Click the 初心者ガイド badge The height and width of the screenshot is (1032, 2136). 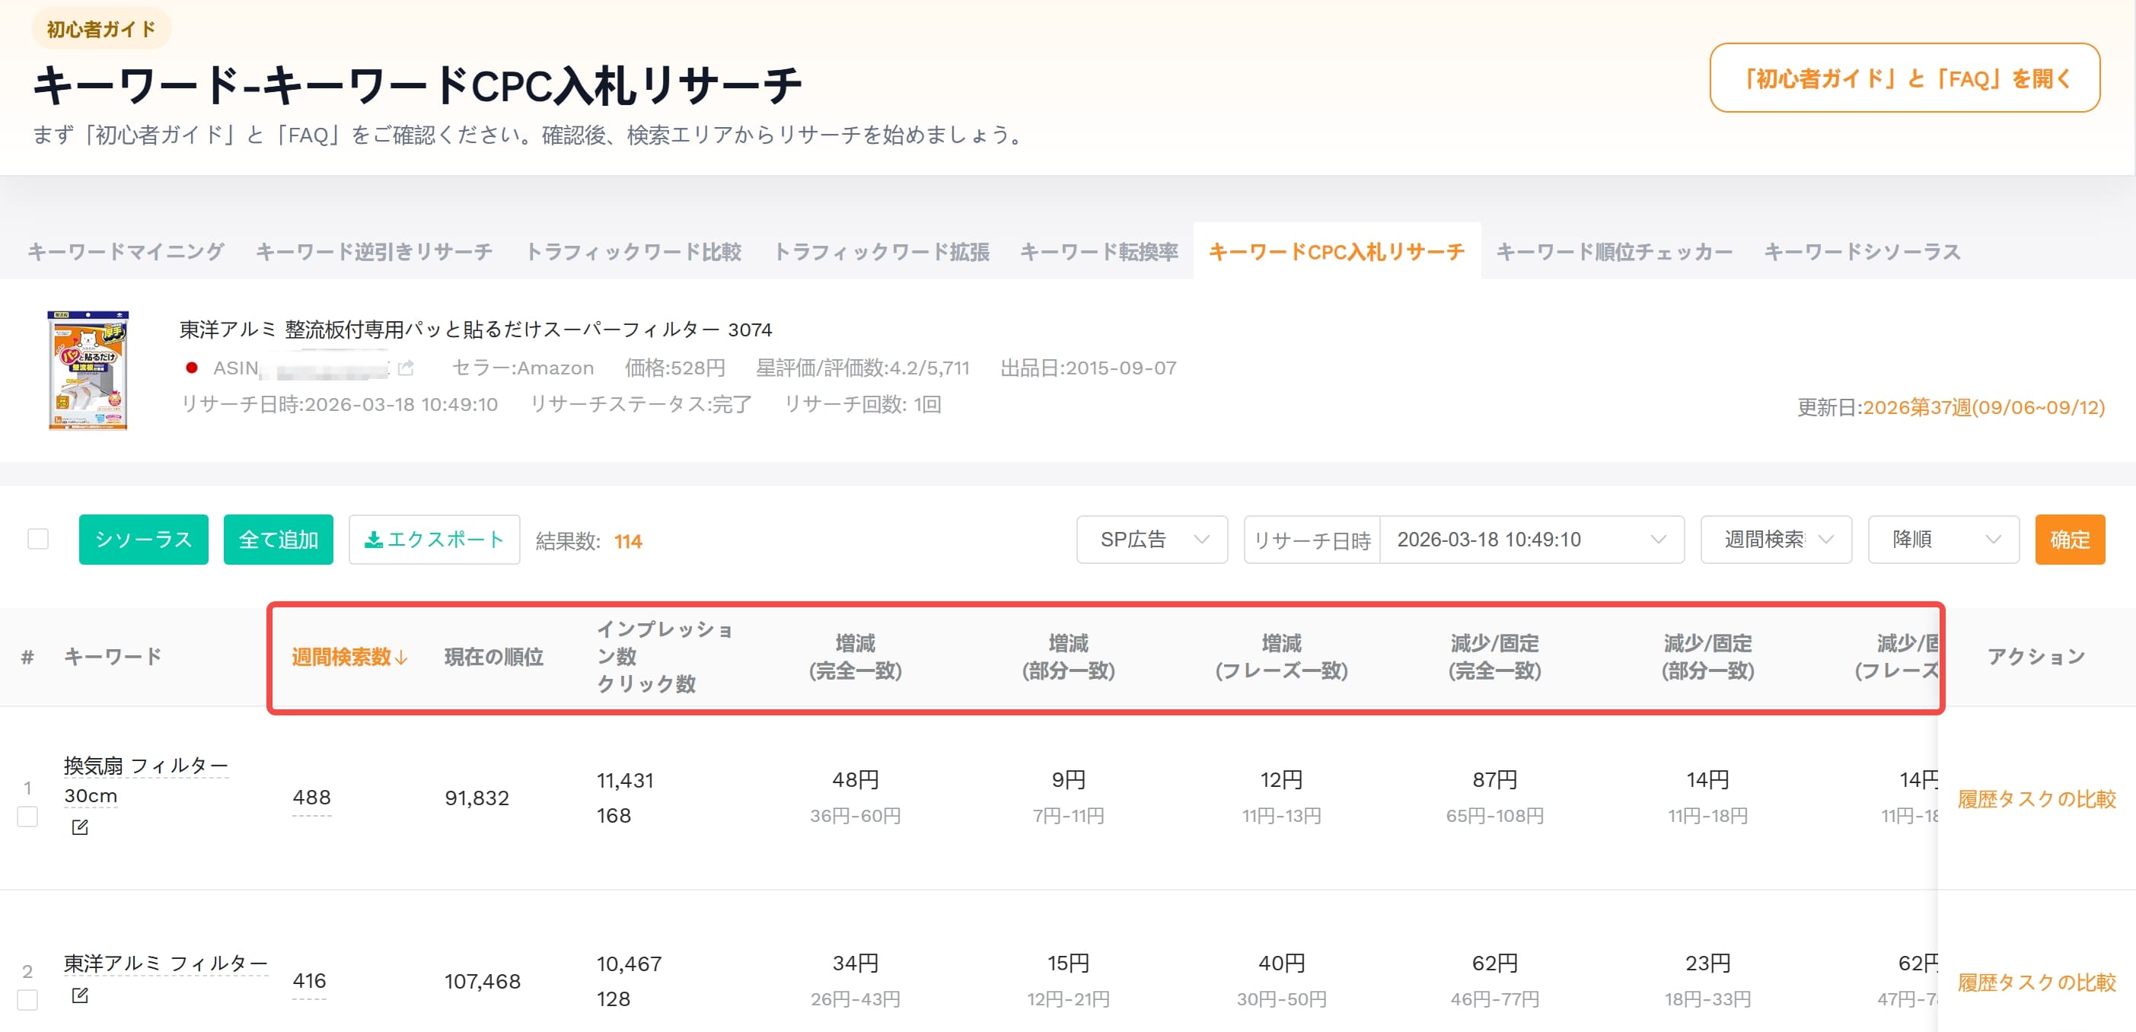(101, 29)
